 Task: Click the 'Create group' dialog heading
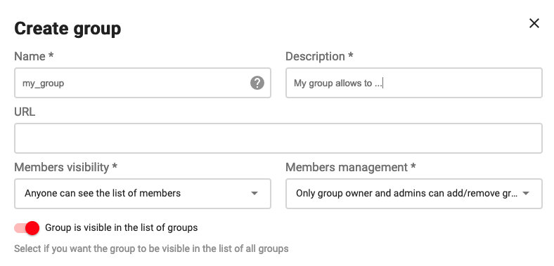pos(67,29)
